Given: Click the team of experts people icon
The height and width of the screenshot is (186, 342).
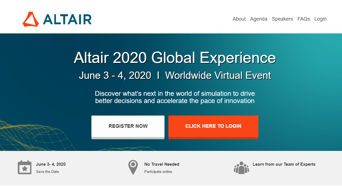Looking at the screenshot, I should pos(241,168).
